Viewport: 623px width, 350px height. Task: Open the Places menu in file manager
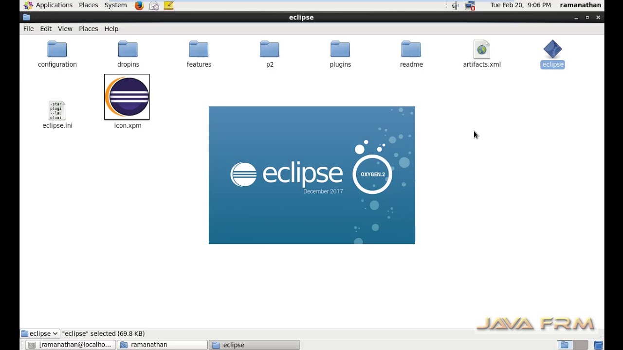(88, 29)
